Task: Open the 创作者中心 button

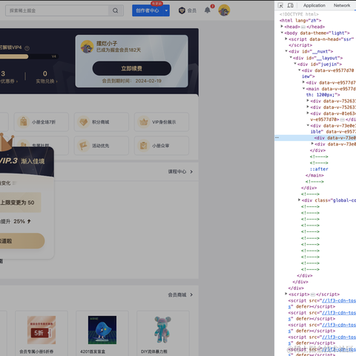Action: pyautogui.click(x=148, y=10)
